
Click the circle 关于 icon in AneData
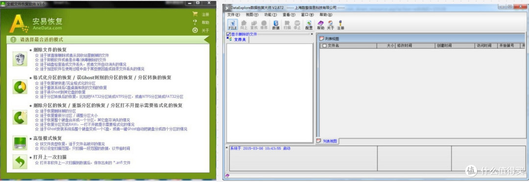(195, 30)
